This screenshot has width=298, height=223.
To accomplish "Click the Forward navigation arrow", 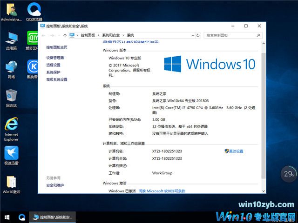I will pyautogui.click(x=52, y=35).
